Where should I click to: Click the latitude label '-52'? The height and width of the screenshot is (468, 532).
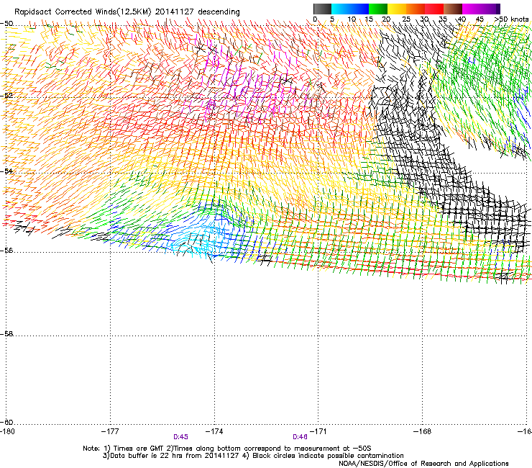[6, 96]
